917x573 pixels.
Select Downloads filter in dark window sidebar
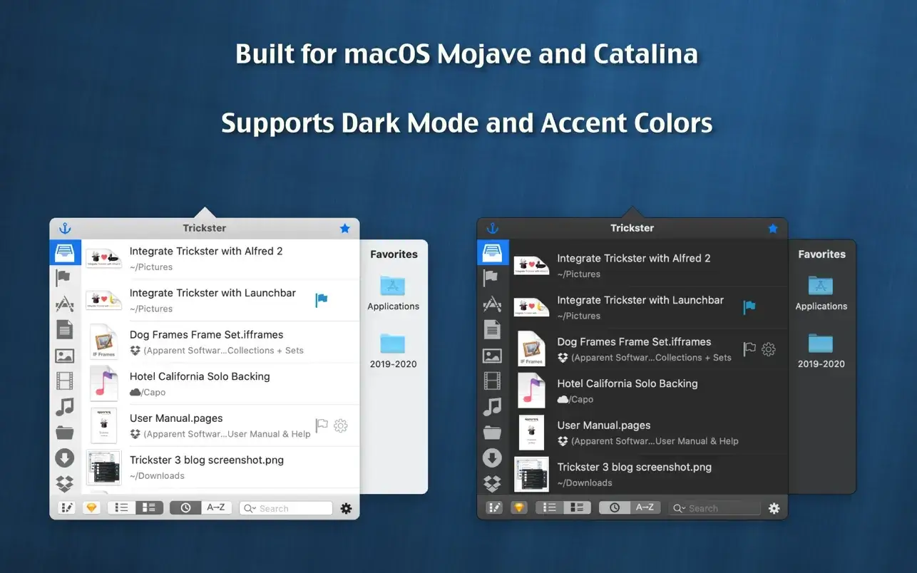coord(492,458)
